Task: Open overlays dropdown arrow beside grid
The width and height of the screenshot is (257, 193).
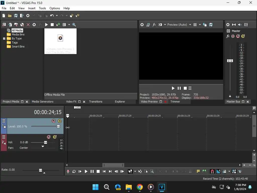Action: [x=200, y=25]
